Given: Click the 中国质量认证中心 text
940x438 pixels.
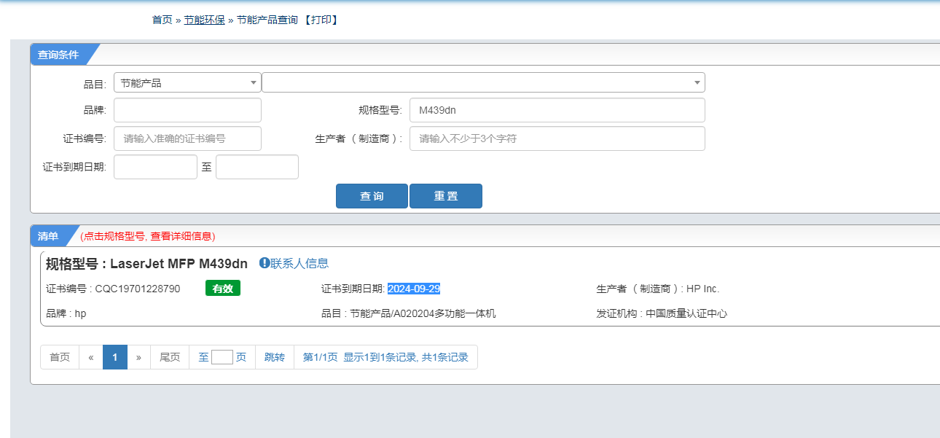Looking at the screenshot, I should click(x=686, y=313).
